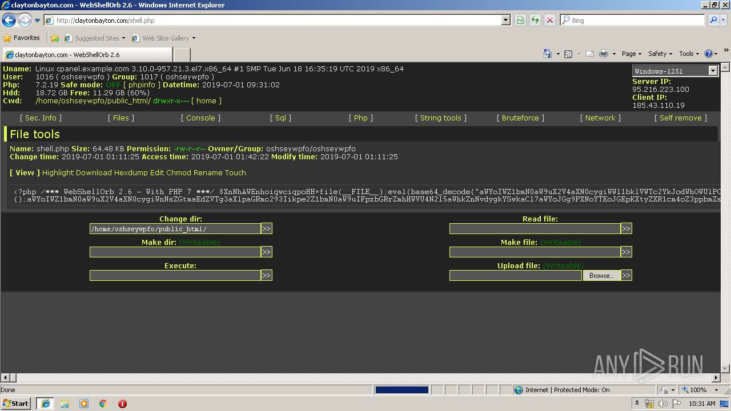Open the Sql section

pos(280,118)
